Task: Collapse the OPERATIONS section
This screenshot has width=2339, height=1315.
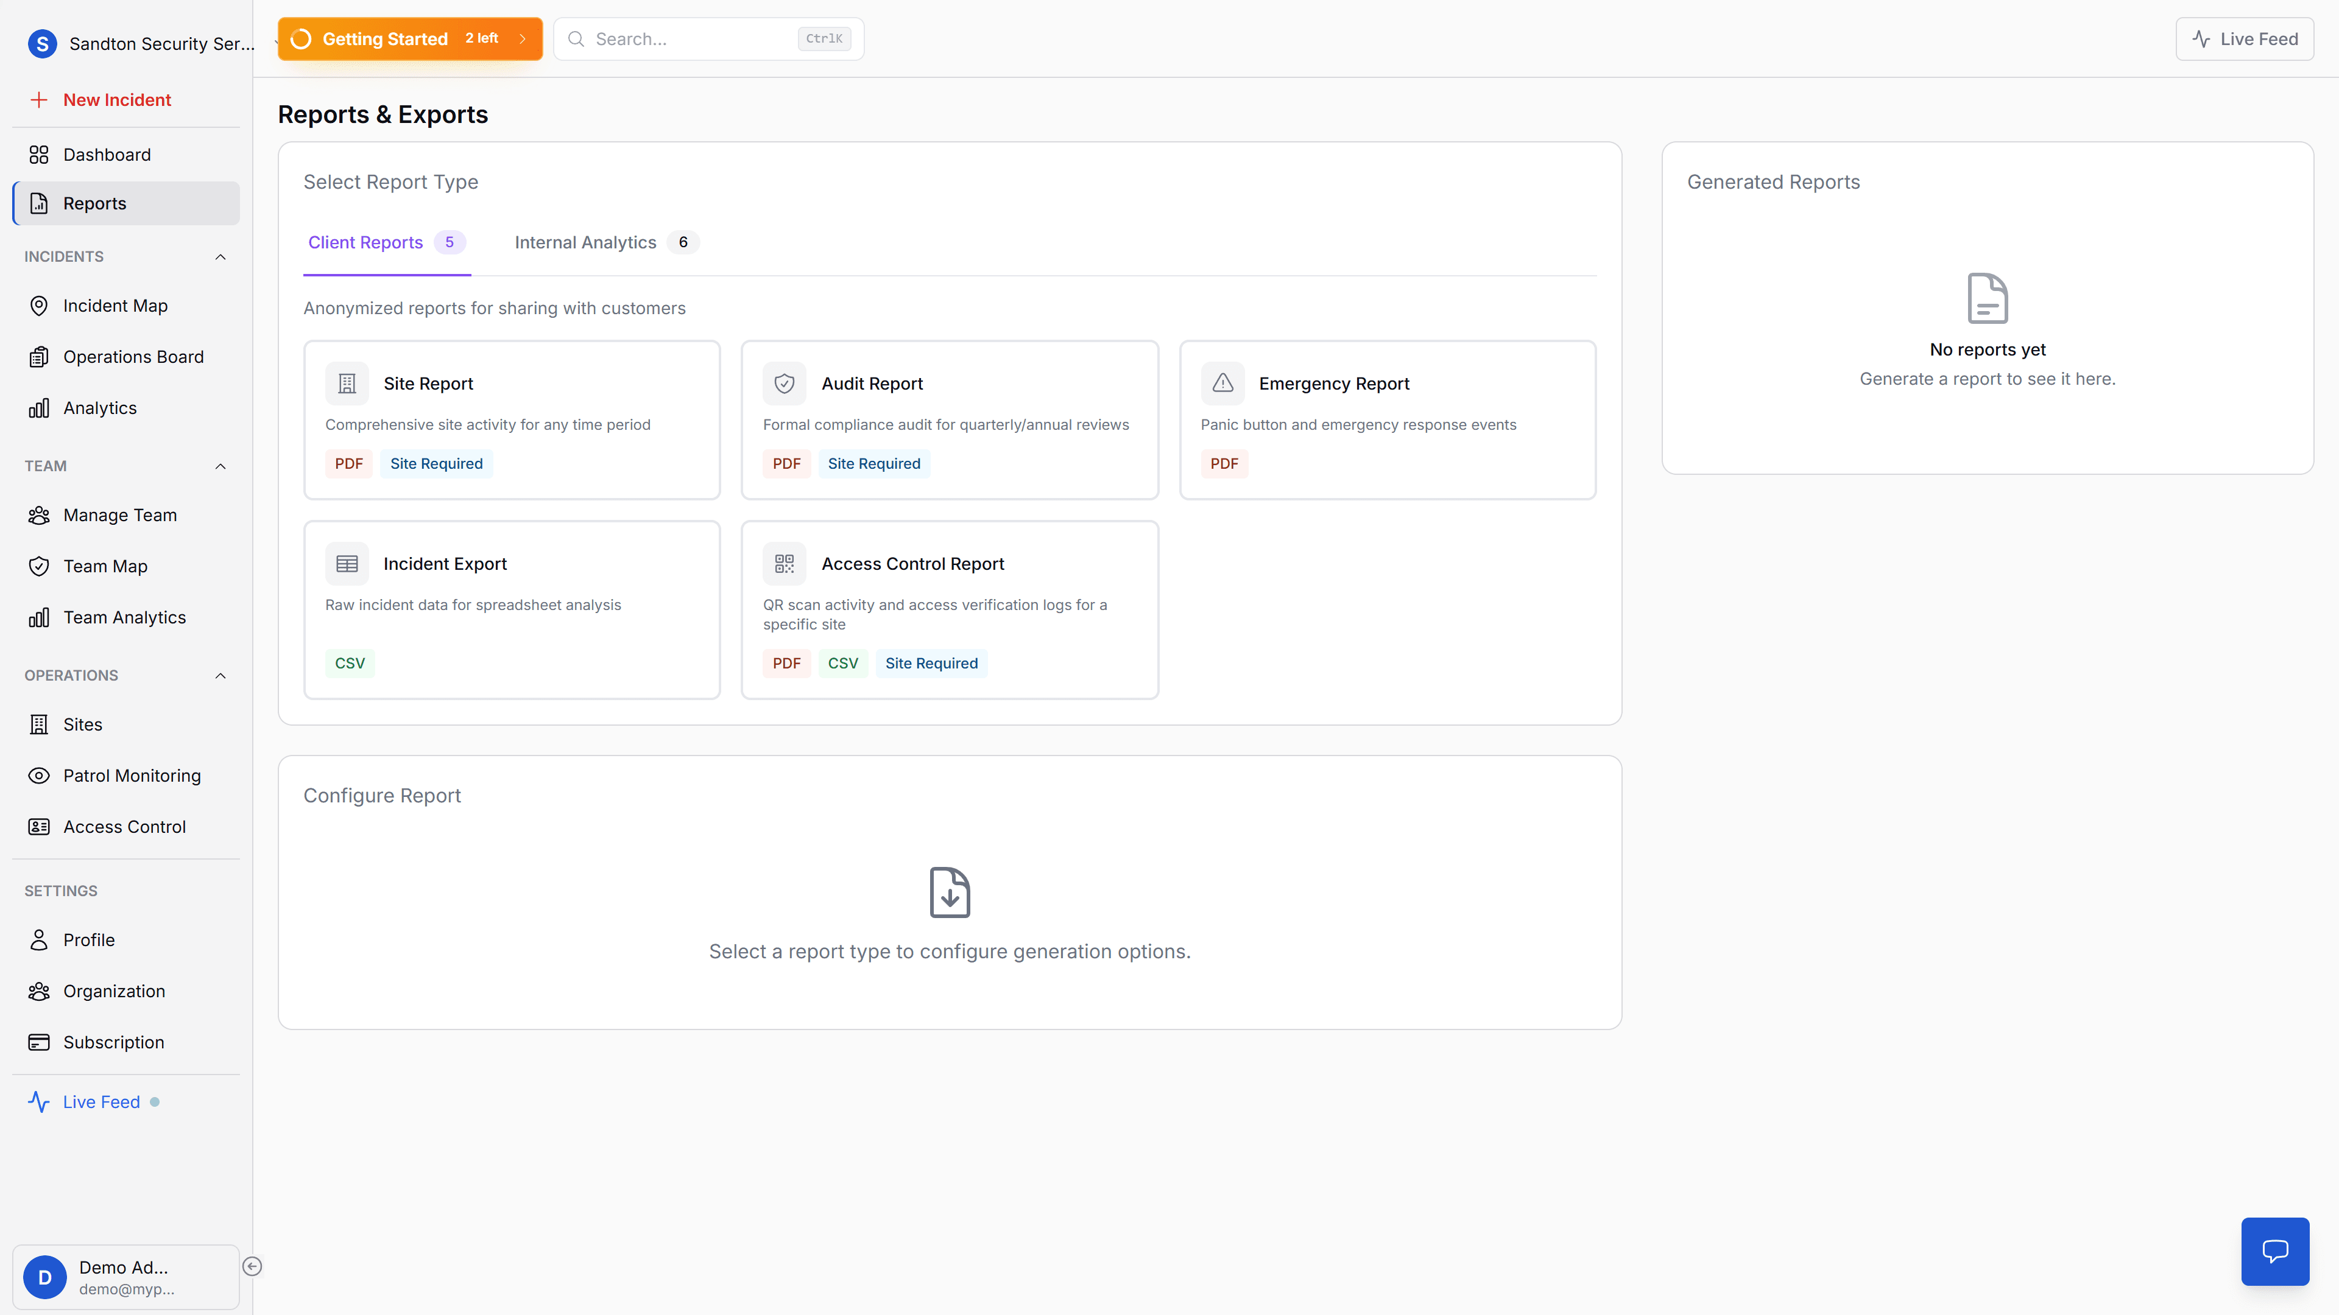Action: click(220, 675)
